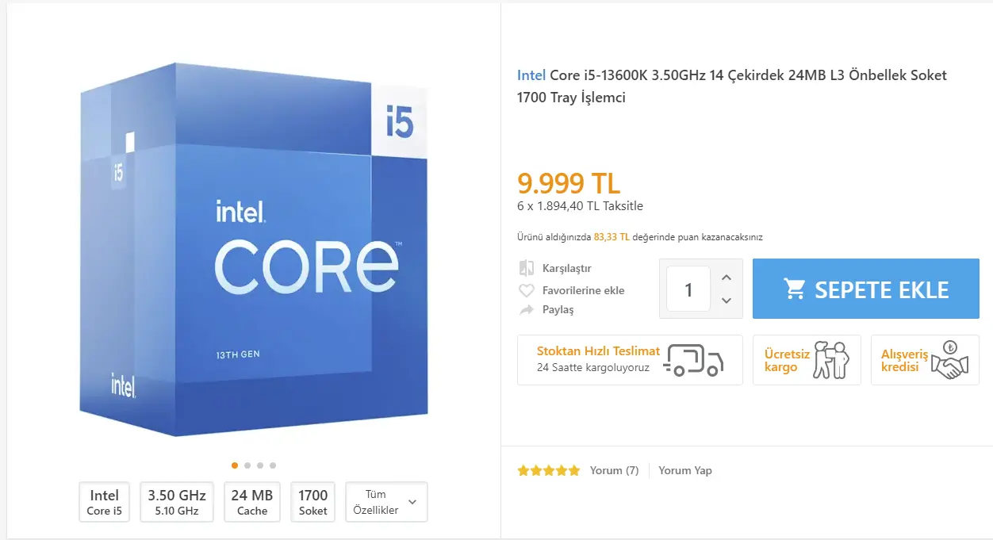This screenshot has width=993, height=540.
Task: Open the Yorum Yap link
Action: tap(685, 470)
